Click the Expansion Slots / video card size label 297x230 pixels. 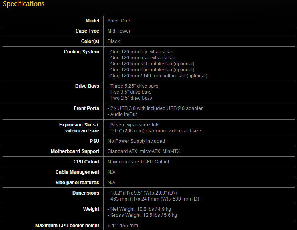coord(79,128)
